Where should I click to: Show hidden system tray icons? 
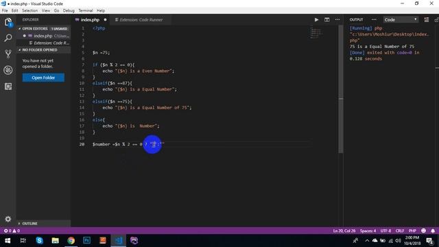pos(367,241)
